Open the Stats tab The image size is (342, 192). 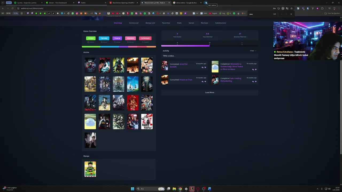[x=179, y=23]
